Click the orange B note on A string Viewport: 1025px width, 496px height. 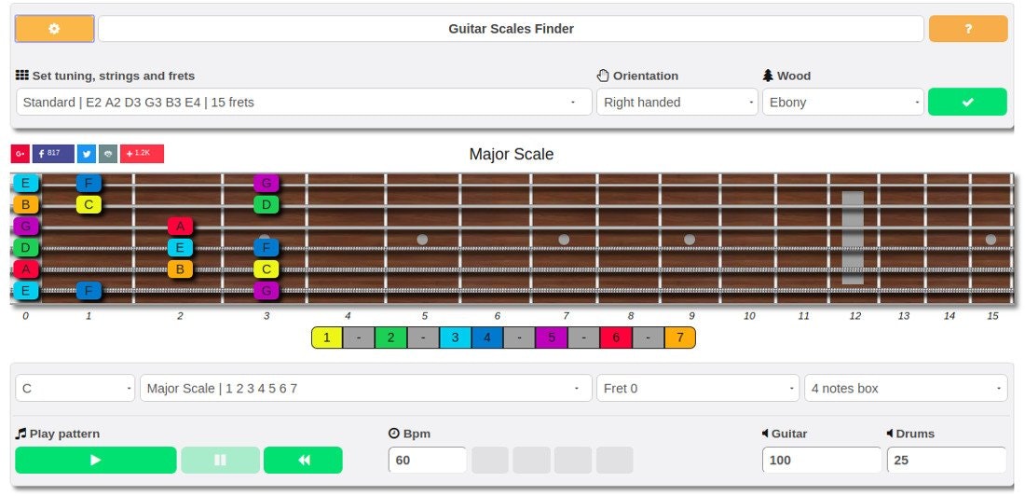(x=180, y=269)
